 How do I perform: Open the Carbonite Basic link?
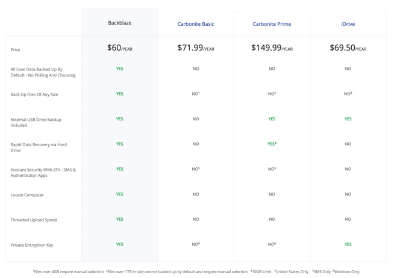coord(196,24)
